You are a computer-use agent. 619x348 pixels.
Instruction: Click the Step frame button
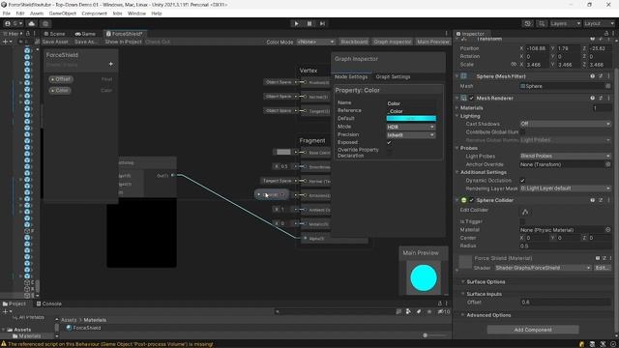click(x=322, y=23)
